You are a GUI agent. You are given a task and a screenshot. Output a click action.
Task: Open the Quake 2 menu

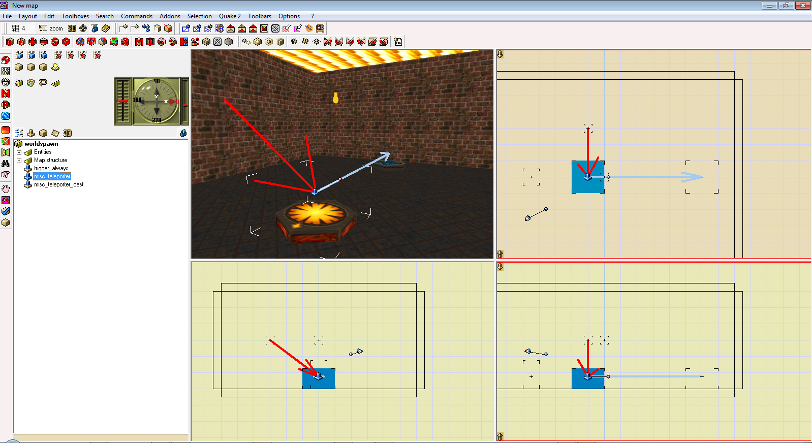point(230,16)
